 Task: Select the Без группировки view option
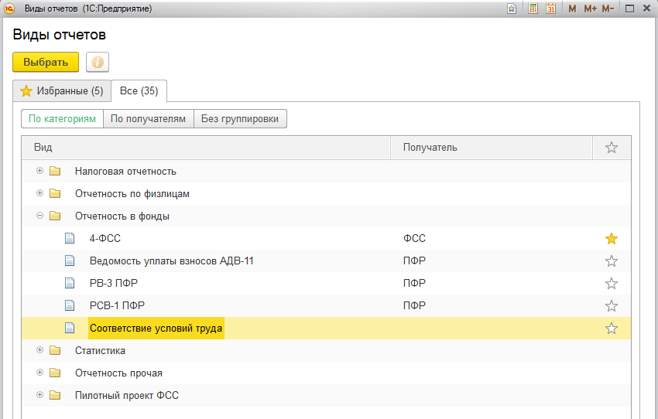(240, 119)
